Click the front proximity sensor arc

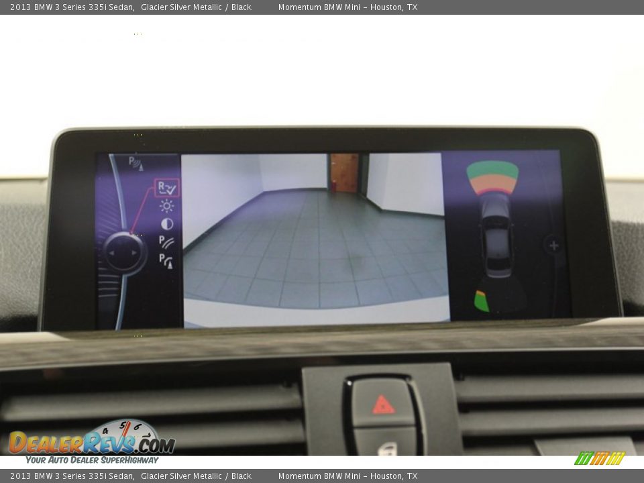coord(492,176)
